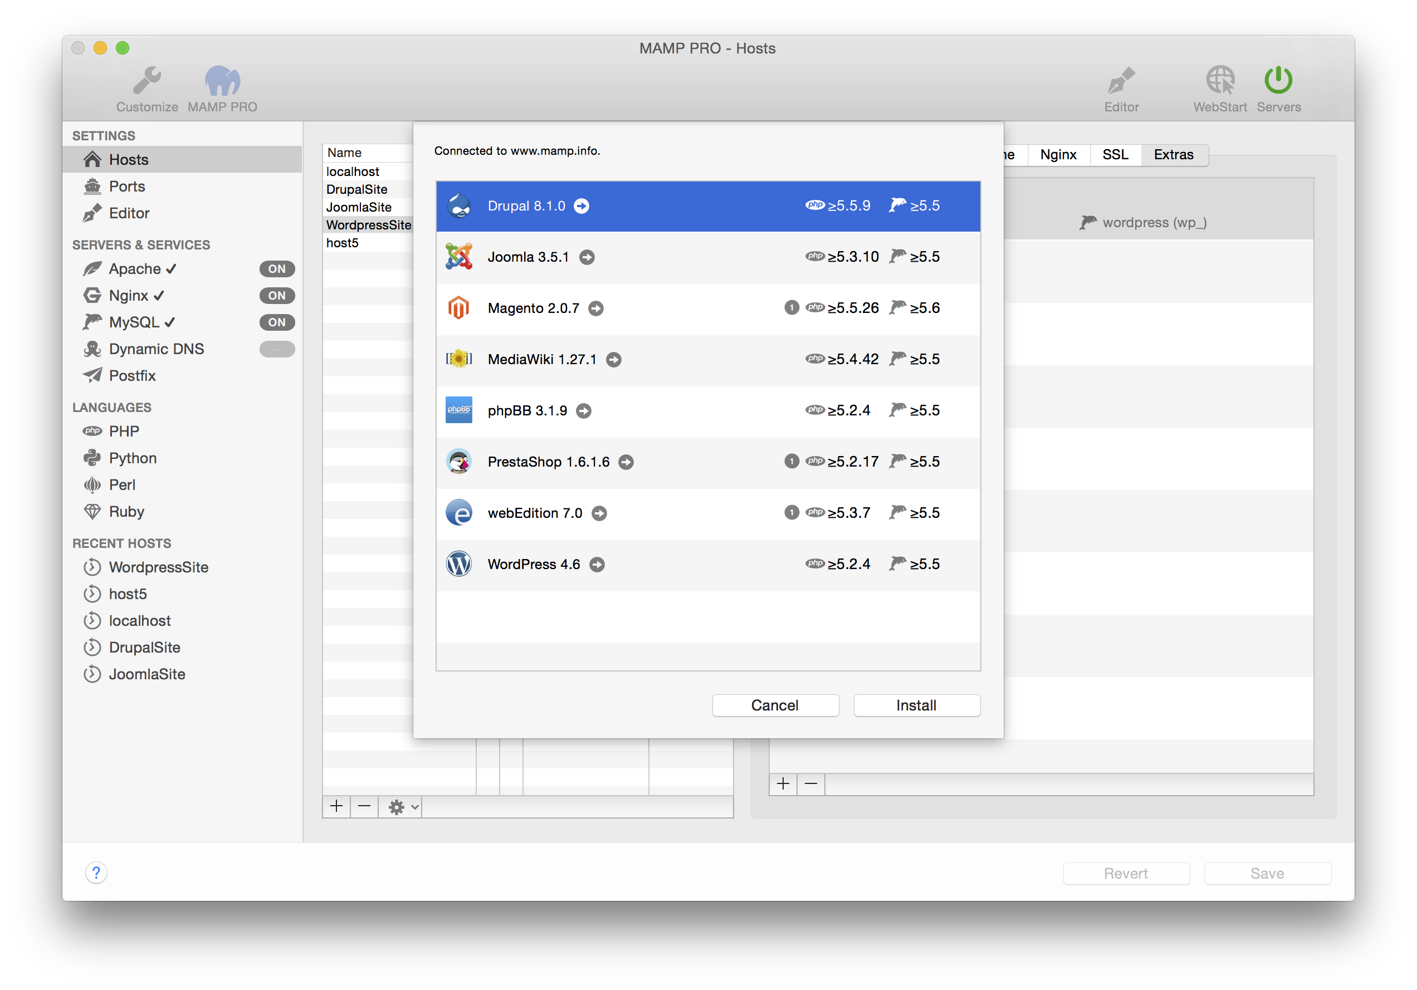Launch WebStart globe icon
This screenshot has height=990, width=1417.
click(x=1220, y=81)
